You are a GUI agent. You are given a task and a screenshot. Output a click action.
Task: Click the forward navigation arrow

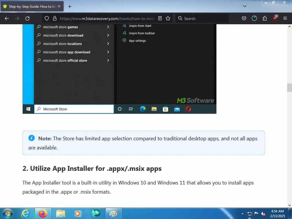(17, 19)
